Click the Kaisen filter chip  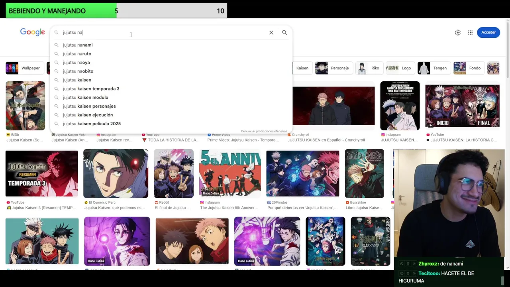tap(302, 68)
